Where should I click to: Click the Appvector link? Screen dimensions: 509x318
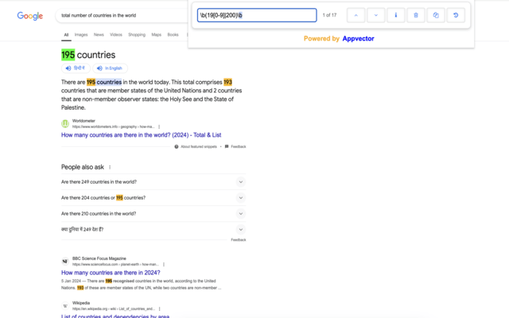358,38
